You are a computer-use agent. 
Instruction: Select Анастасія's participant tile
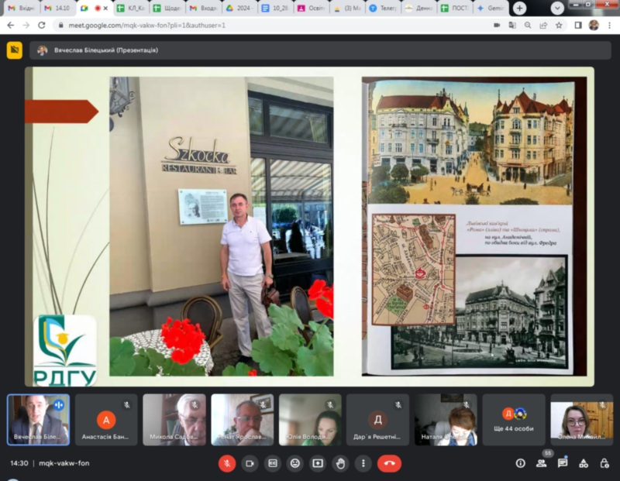tap(106, 420)
